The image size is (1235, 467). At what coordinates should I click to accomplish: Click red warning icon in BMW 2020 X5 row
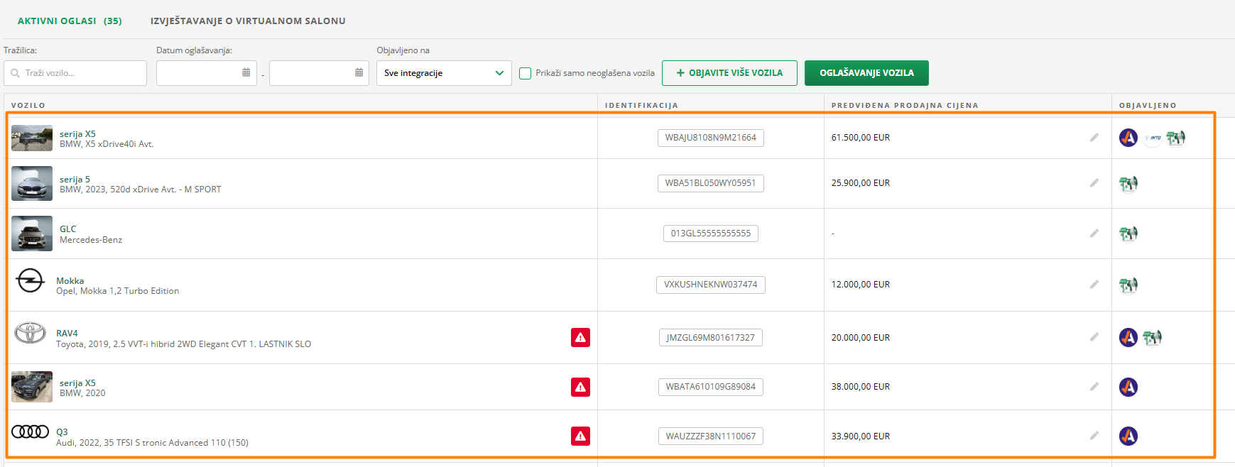(580, 387)
